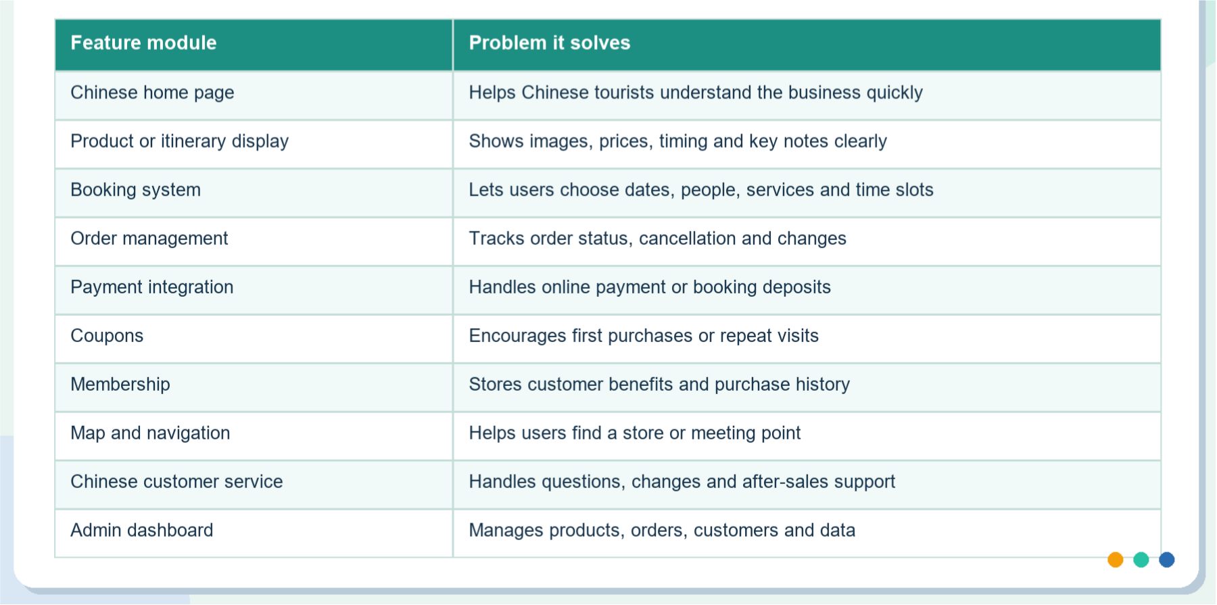
Task: Click the Manages products, orders description
Action: (662, 531)
